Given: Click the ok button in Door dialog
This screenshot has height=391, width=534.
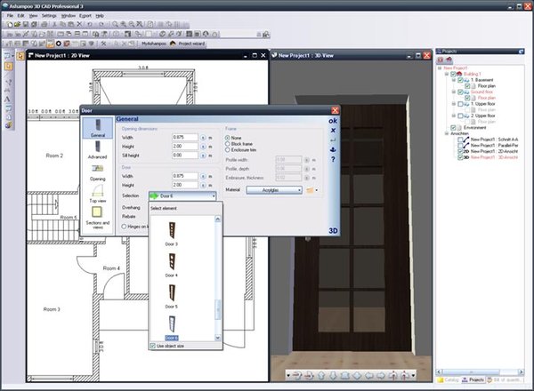Looking at the screenshot, I should [x=333, y=120].
